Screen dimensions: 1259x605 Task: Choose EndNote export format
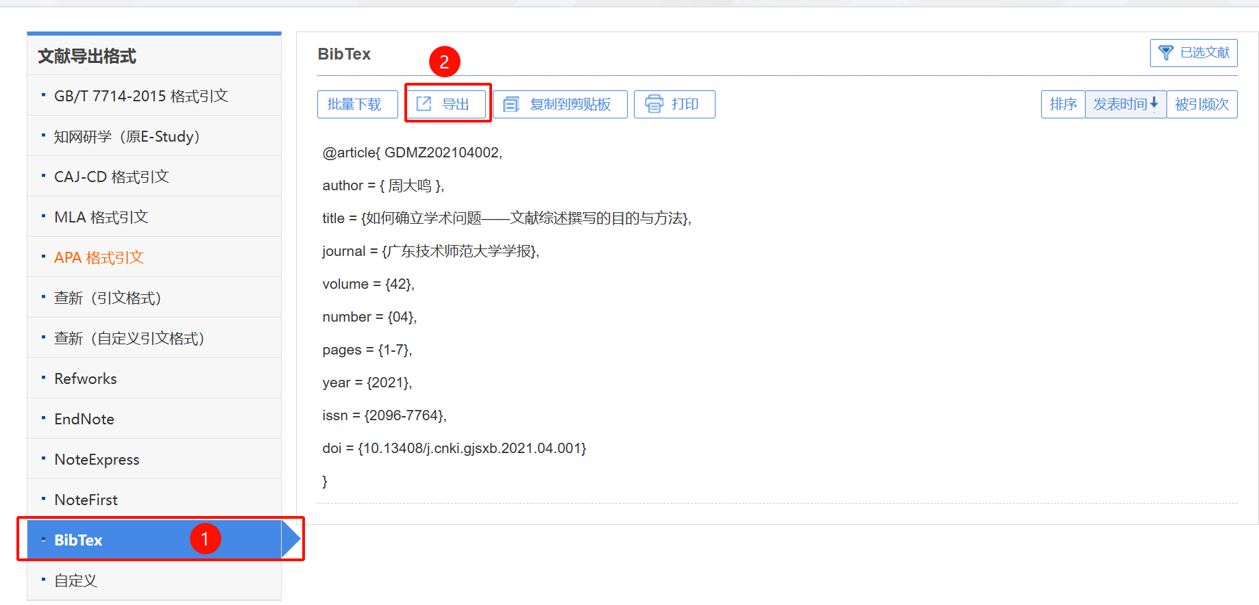point(84,419)
